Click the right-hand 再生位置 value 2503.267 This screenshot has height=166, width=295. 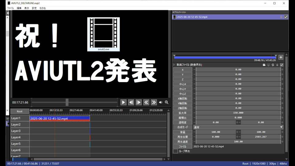tap(261, 137)
